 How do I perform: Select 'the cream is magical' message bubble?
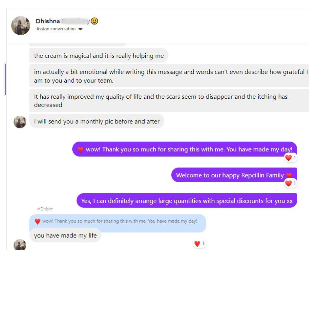click(99, 56)
